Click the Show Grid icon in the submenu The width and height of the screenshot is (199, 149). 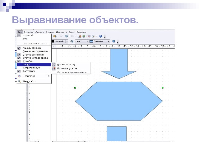tap(54, 65)
